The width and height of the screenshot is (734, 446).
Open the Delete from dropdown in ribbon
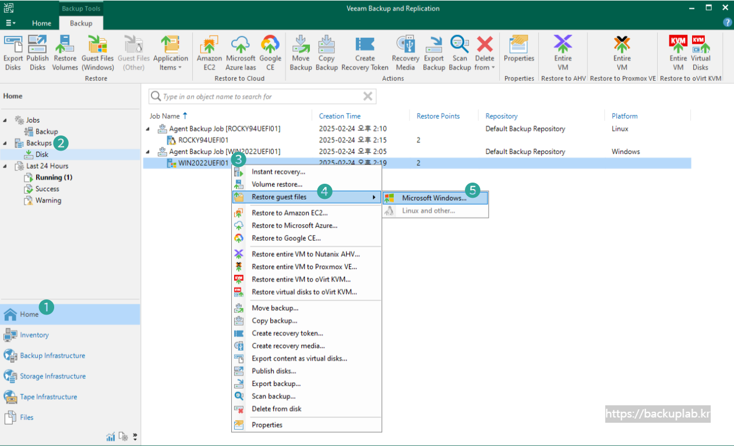pyautogui.click(x=485, y=53)
